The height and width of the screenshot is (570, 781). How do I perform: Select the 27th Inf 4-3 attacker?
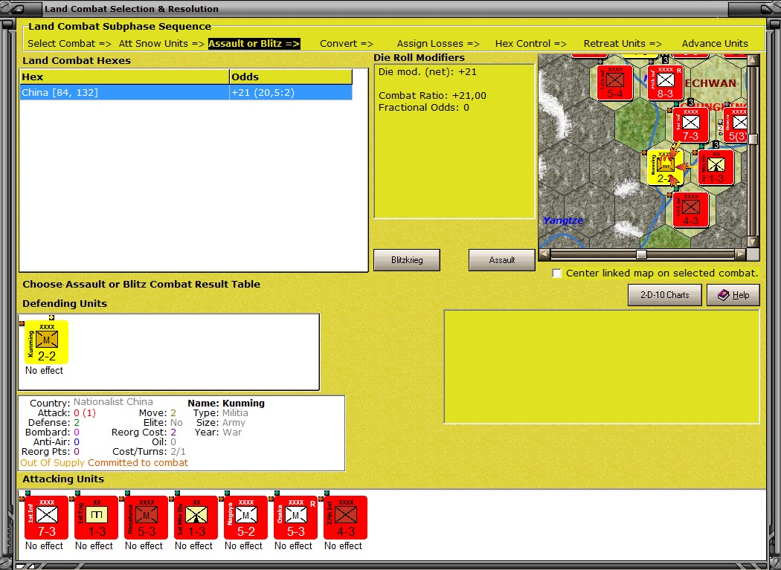(345, 517)
